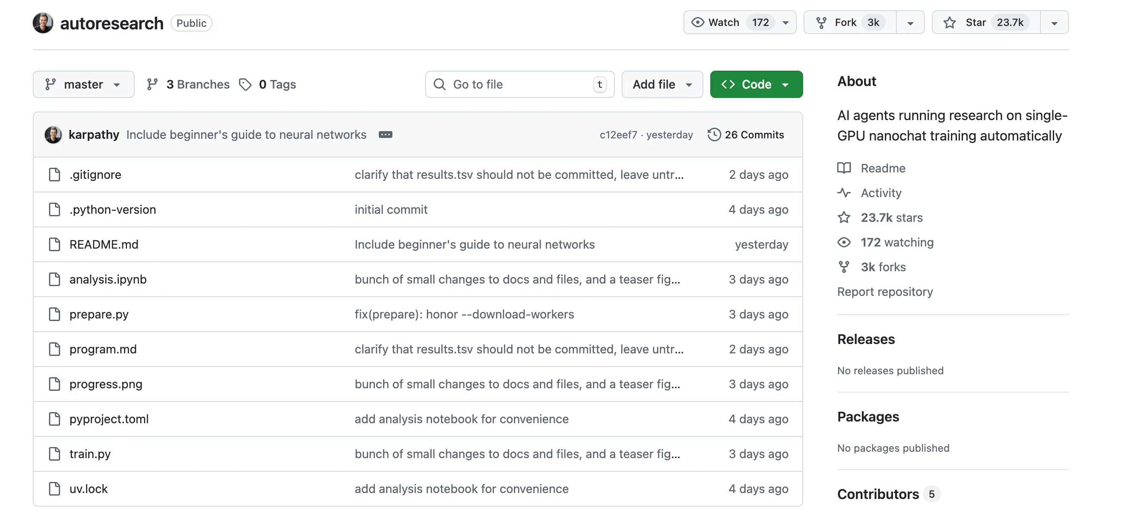Open the progress.png file
The image size is (1141, 516).
[106, 384]
